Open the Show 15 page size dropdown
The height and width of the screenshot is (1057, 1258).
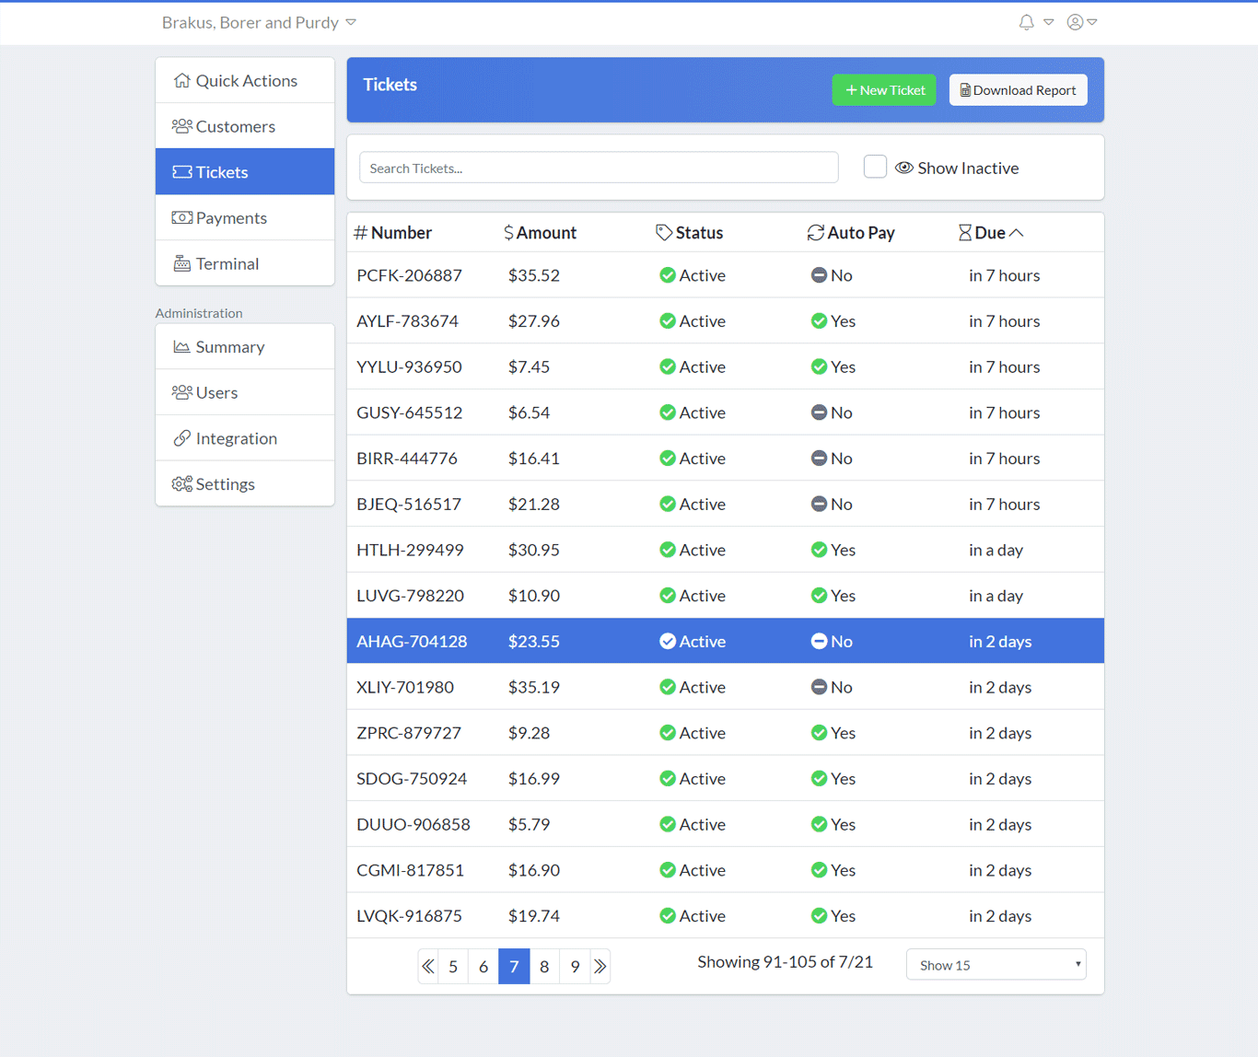(x=996, y=965)
